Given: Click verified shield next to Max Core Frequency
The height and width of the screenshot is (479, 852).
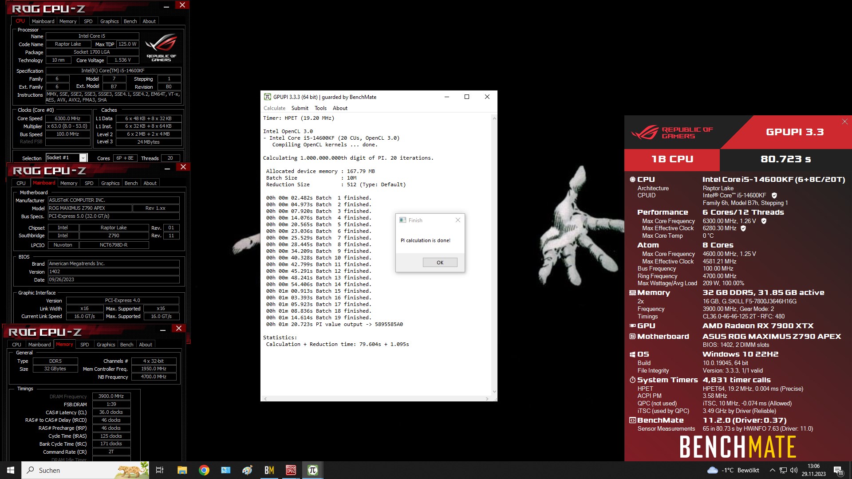Looking at the screenshot, I should 764,221.
